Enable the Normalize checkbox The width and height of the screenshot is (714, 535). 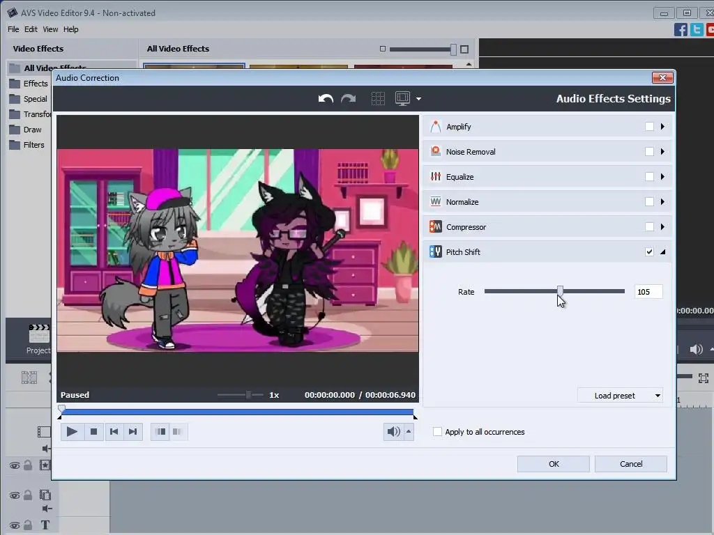[649, 201]
